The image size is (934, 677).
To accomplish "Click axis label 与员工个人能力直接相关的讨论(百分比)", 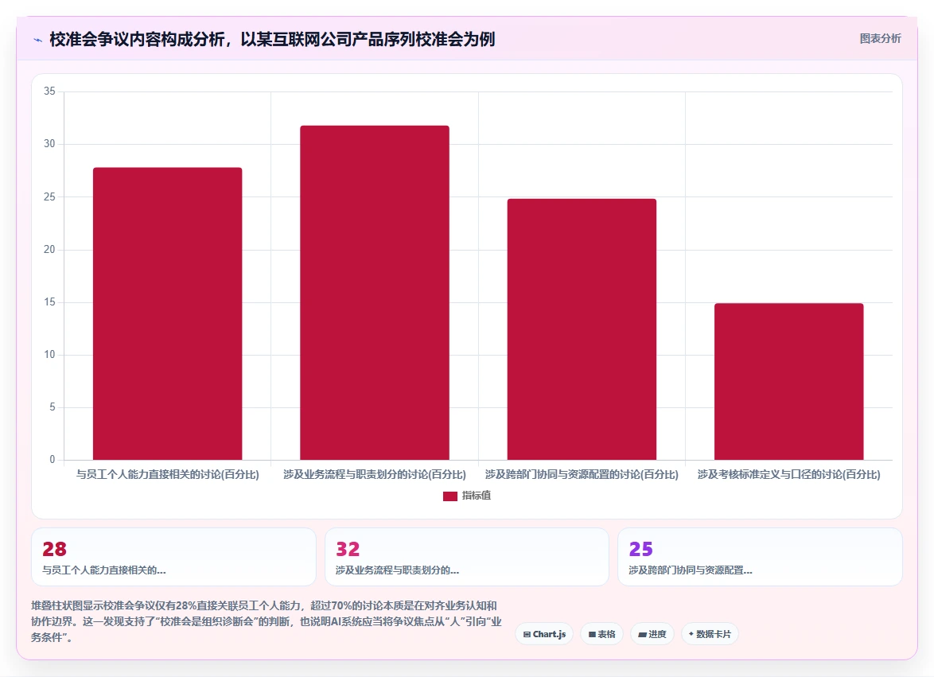I will [x=167, y=475].
